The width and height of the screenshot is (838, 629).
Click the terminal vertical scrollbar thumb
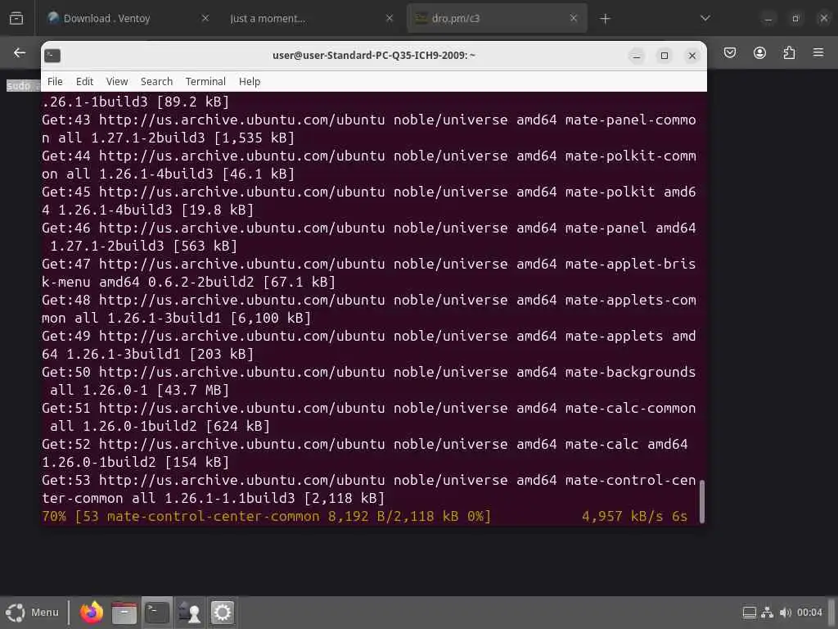pos(701,501)
